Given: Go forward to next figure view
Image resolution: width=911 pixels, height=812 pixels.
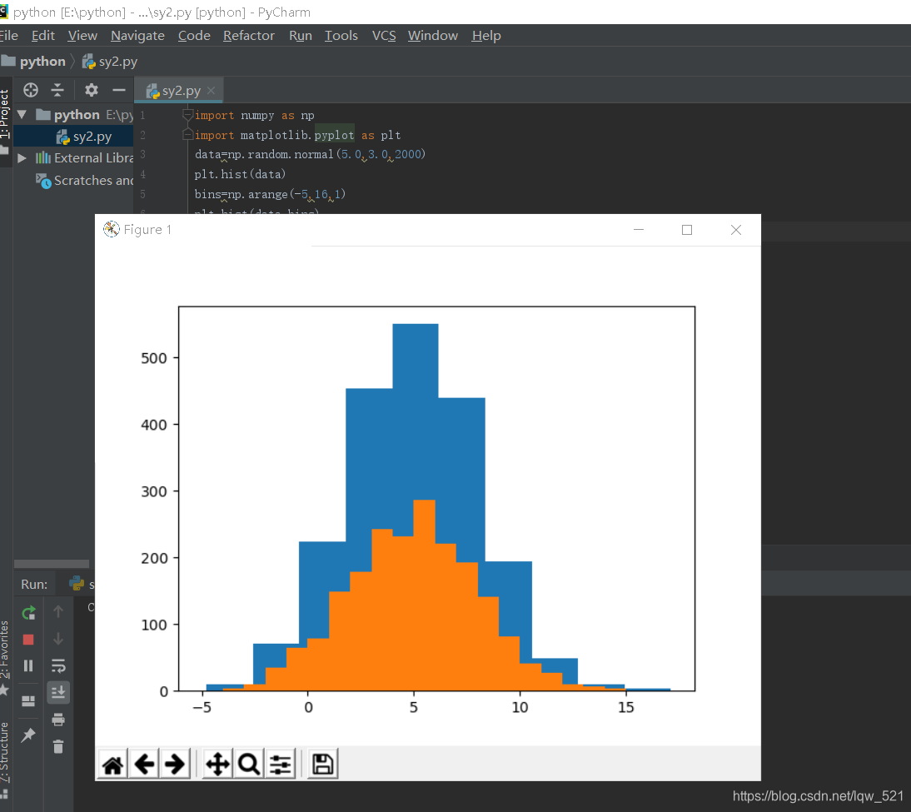Looking at the screenshot, I should pyautogui.click(x=175, y=764).
